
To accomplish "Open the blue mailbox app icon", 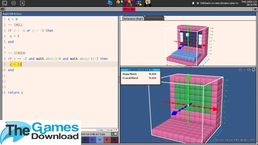I will tap(110, 3).
